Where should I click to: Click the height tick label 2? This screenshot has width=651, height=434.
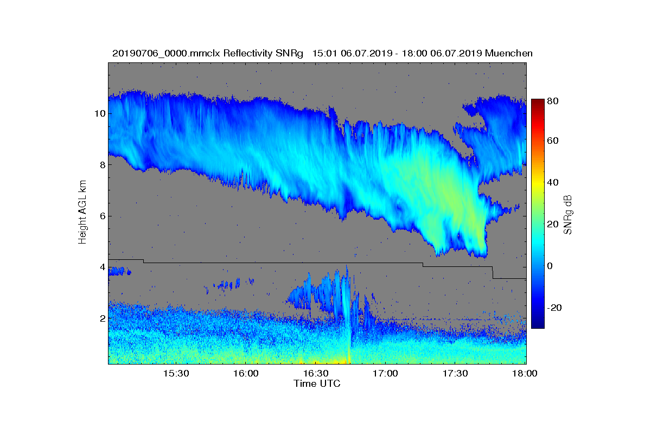pyautogui.click(x=102, y=318)
